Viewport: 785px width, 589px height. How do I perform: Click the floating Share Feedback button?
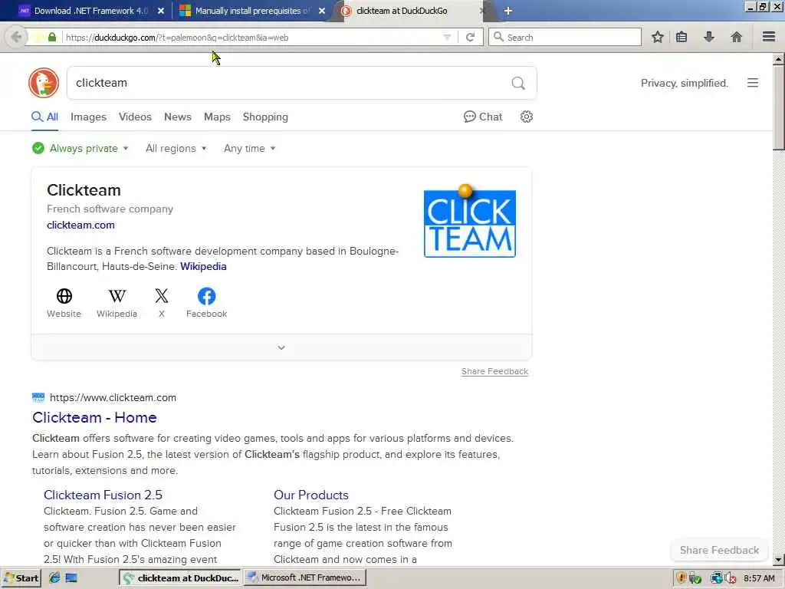(719, 550)
